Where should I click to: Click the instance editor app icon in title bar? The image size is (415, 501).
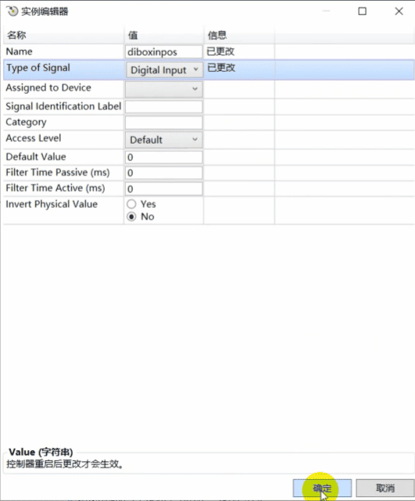click(13, 11)
